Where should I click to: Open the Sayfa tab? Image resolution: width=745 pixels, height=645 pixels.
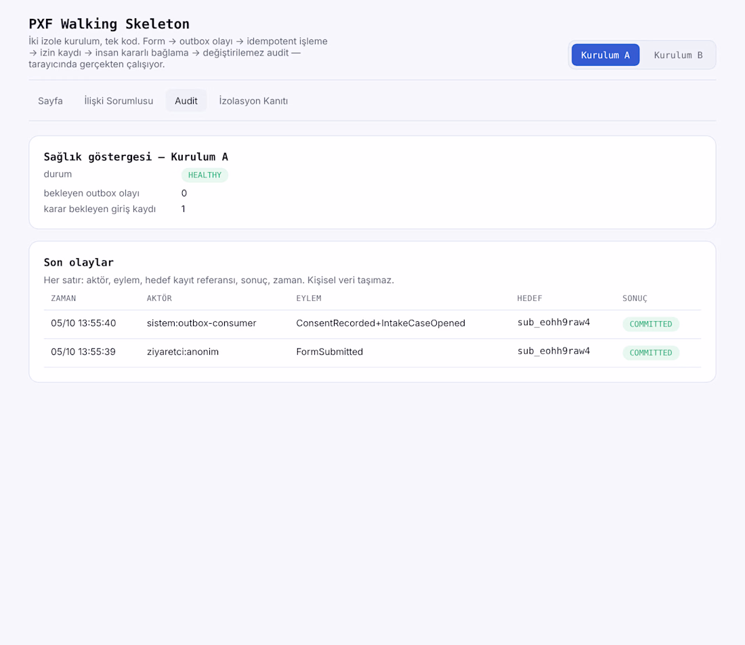[x=50, y=101]
